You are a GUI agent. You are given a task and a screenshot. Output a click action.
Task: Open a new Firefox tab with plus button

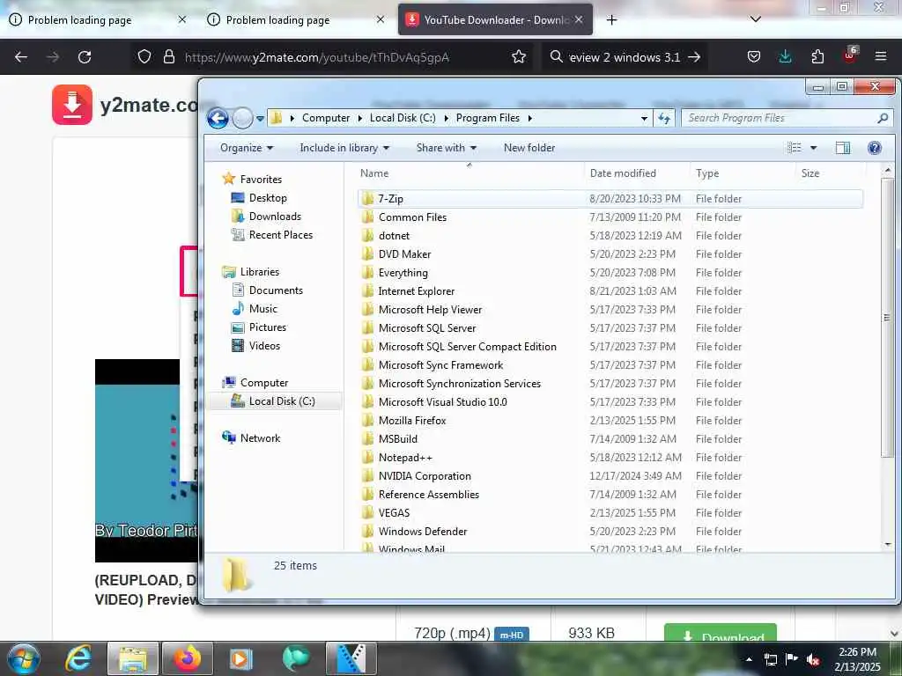(x=611, y=20)
